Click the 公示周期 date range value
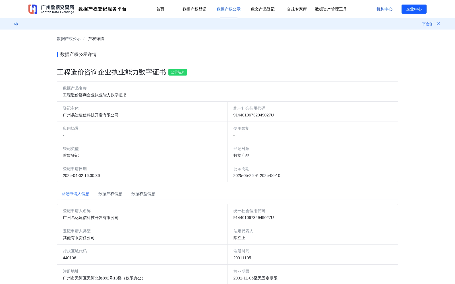 point(257,176)
